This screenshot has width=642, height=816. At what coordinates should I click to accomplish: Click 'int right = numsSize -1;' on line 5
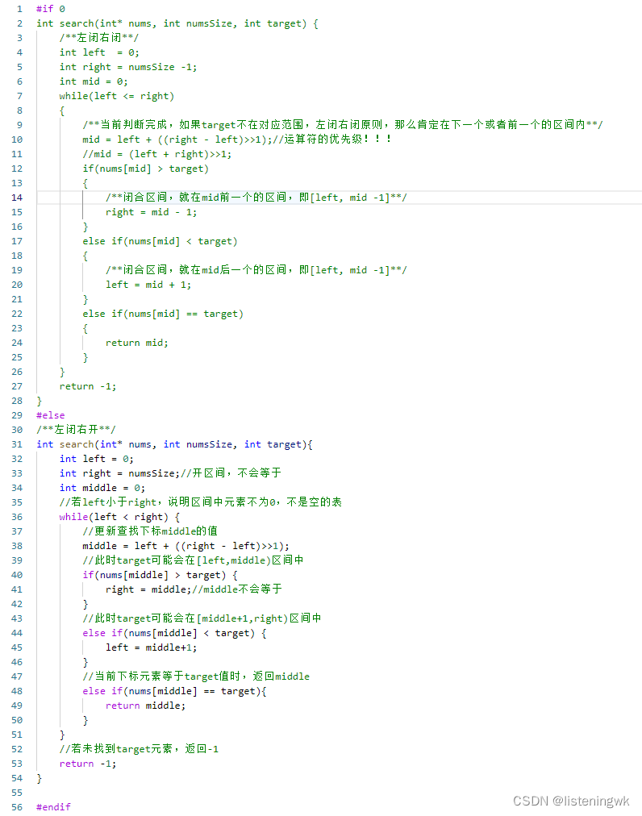[x=128, y=67]
